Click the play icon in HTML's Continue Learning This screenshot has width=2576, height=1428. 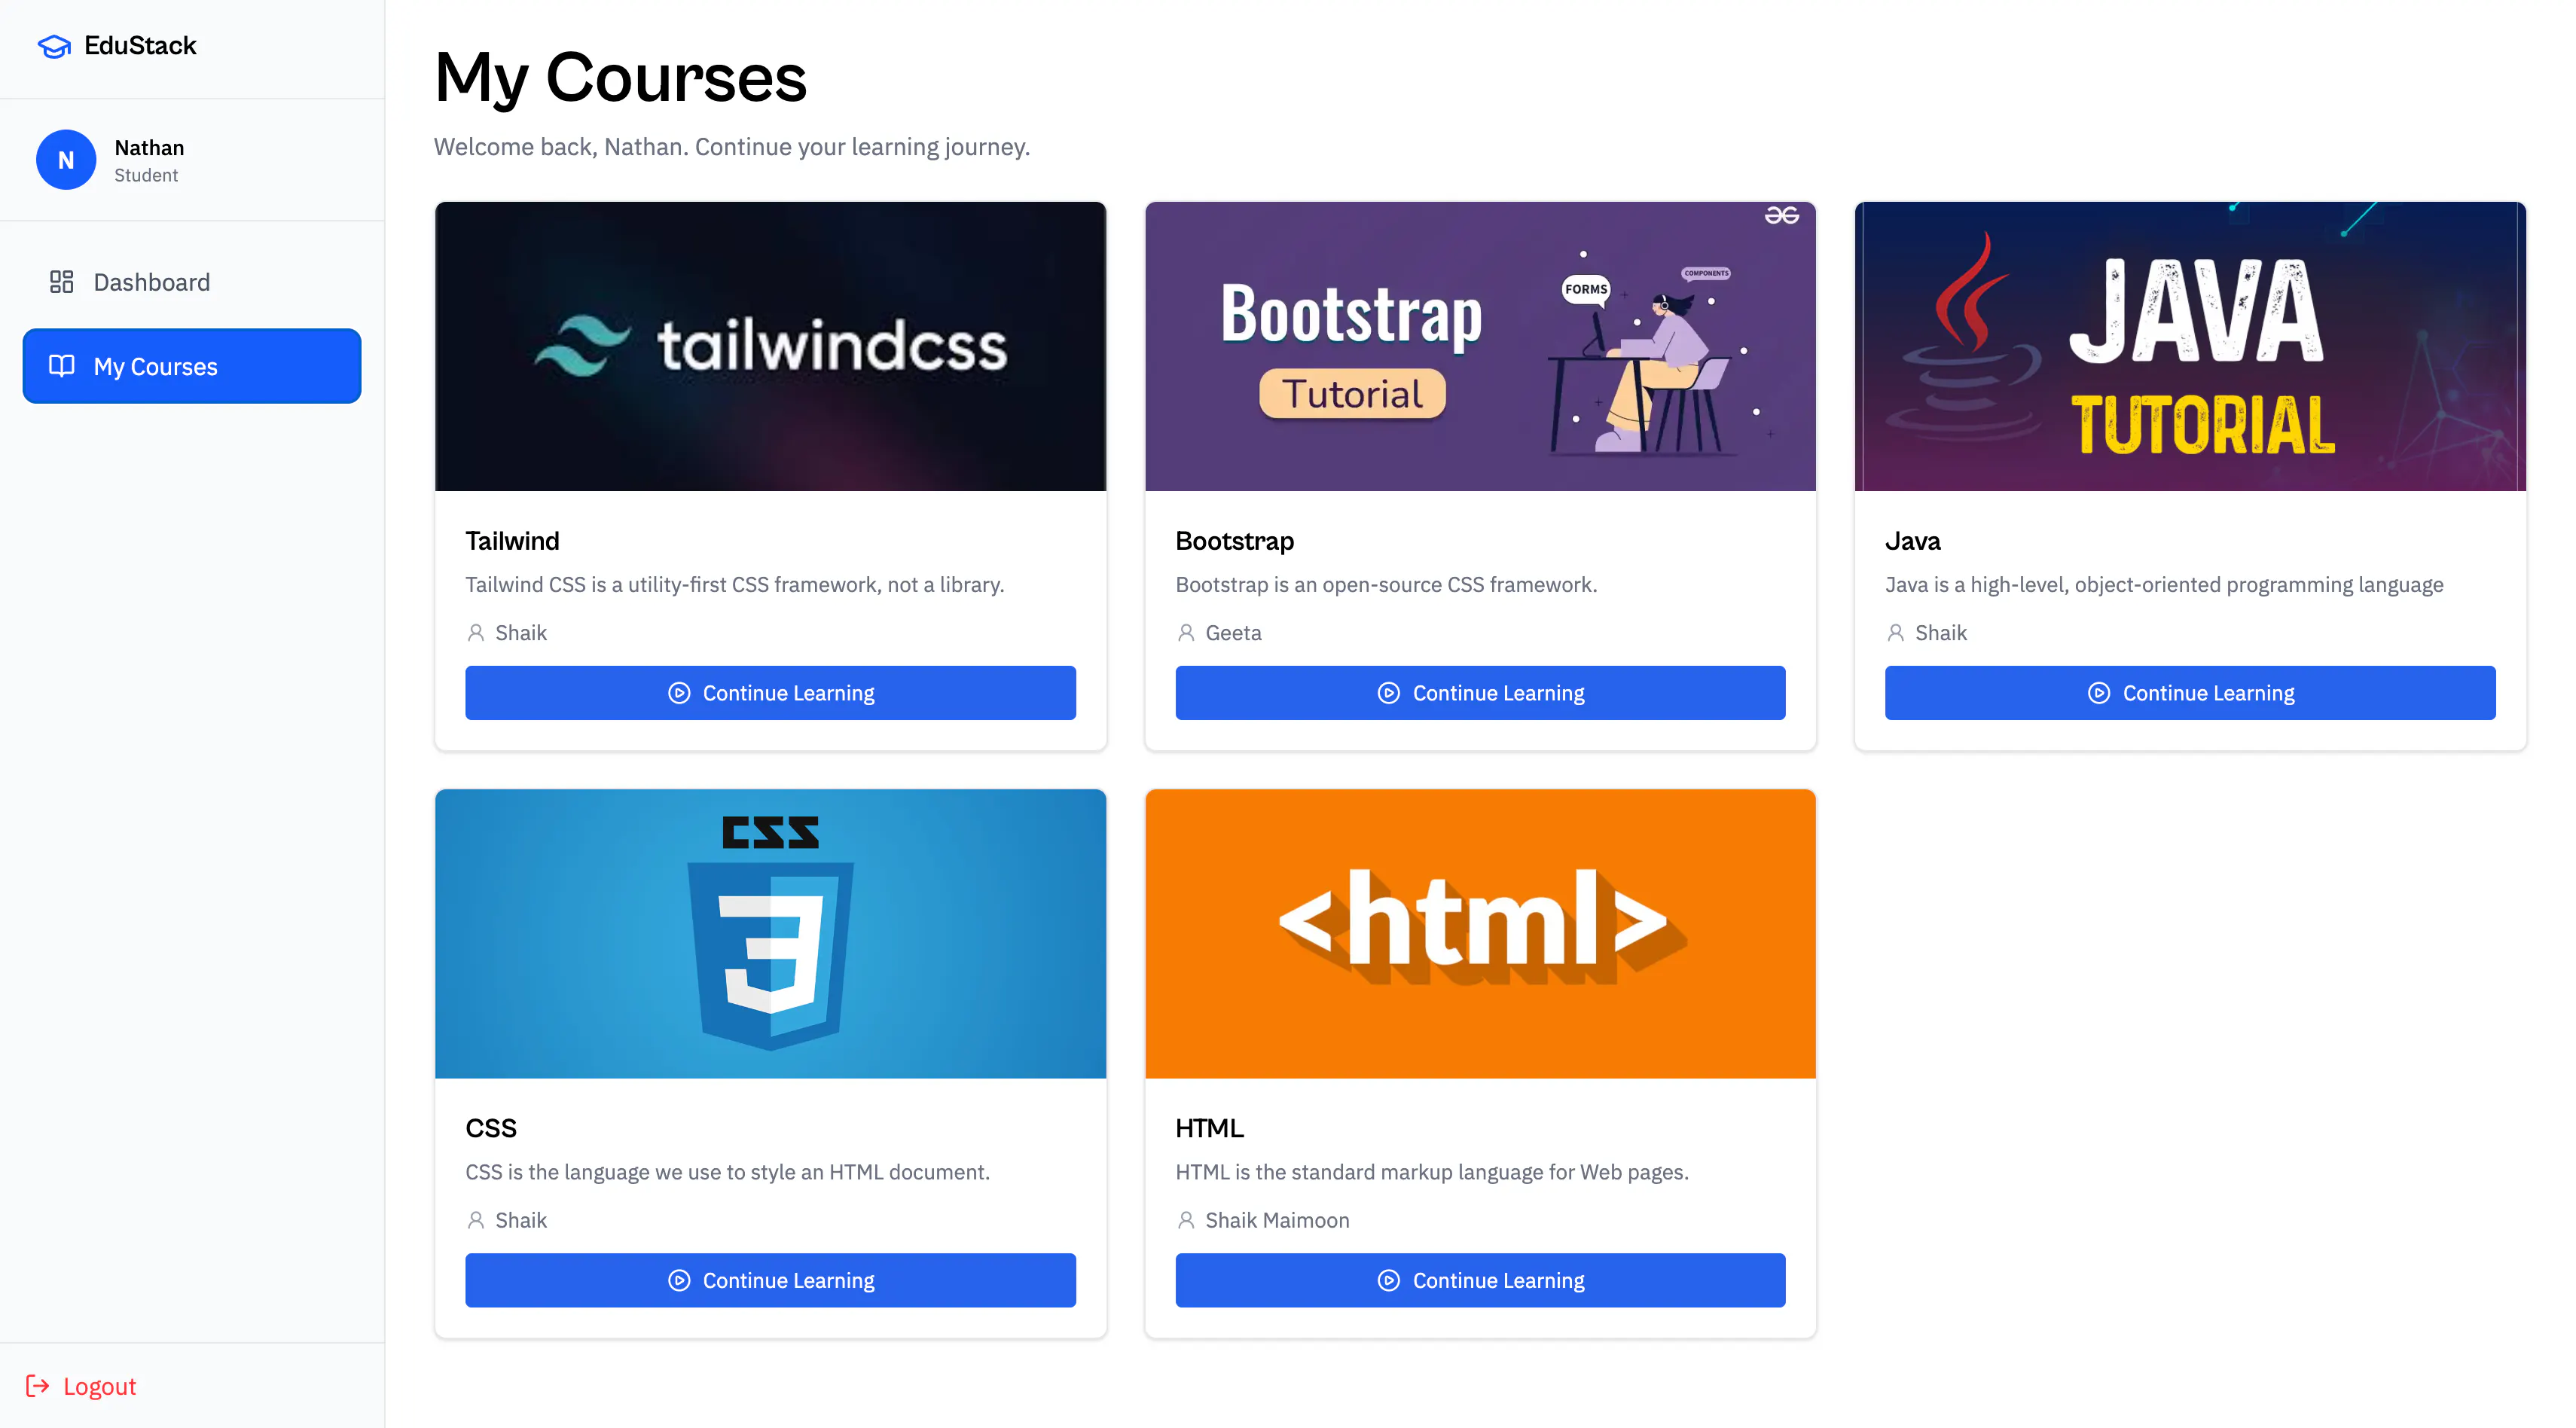pyautogui.click(x=1389, y=1280)
